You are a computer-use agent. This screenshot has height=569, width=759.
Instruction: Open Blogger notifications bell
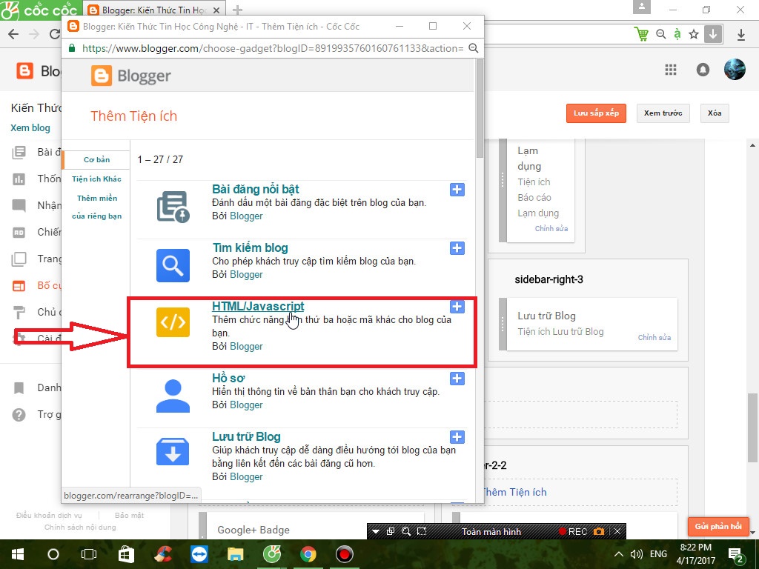tap(703, 70)
